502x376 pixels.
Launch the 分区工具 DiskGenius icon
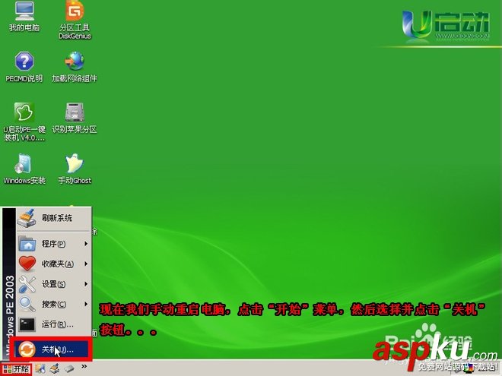(75, 20)
